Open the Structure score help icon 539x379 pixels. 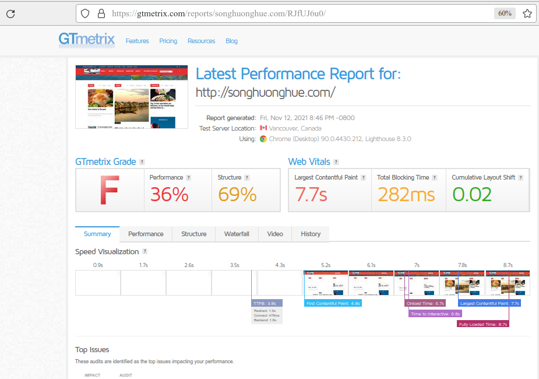pyautogui.click(x=247, y=178)
